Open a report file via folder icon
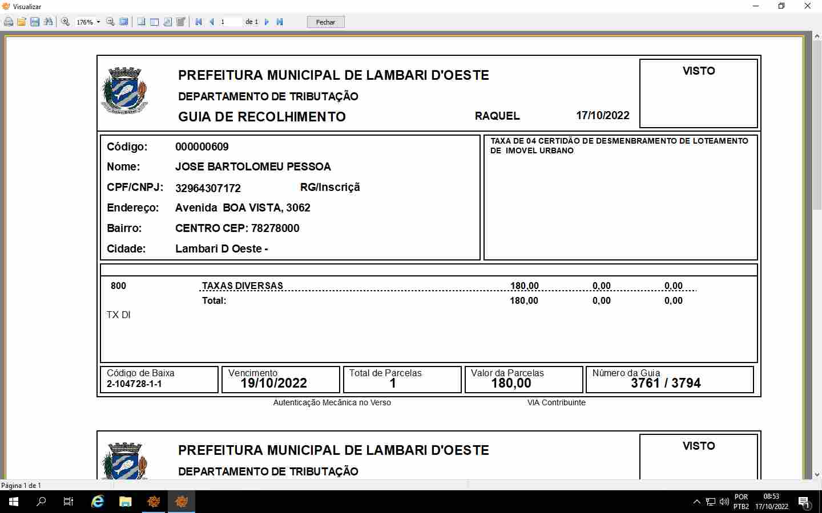This screenshot has width=822, height=513. pyautogui.click(x=22, y=22)
